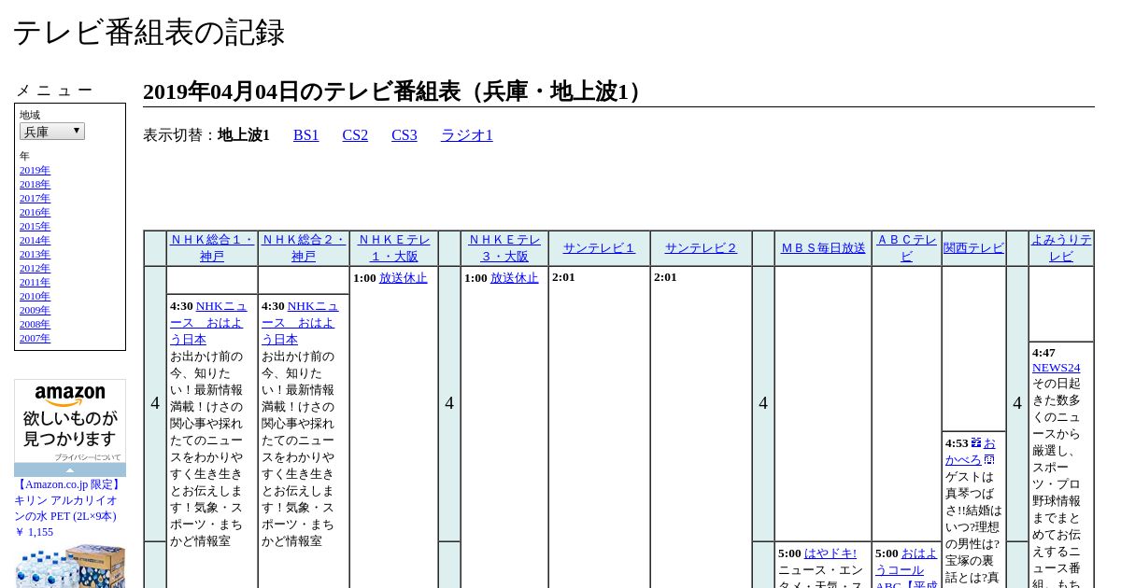1121x588 pixels.
Task: Open the 2019年 archive link
Action: 35,170
